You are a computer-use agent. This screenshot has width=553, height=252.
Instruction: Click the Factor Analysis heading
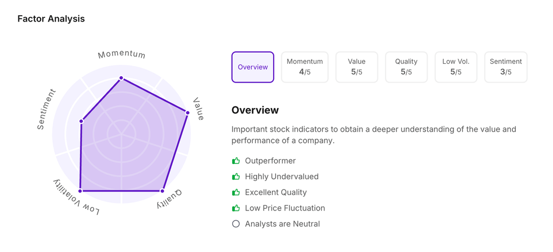[x=51, y=19]
